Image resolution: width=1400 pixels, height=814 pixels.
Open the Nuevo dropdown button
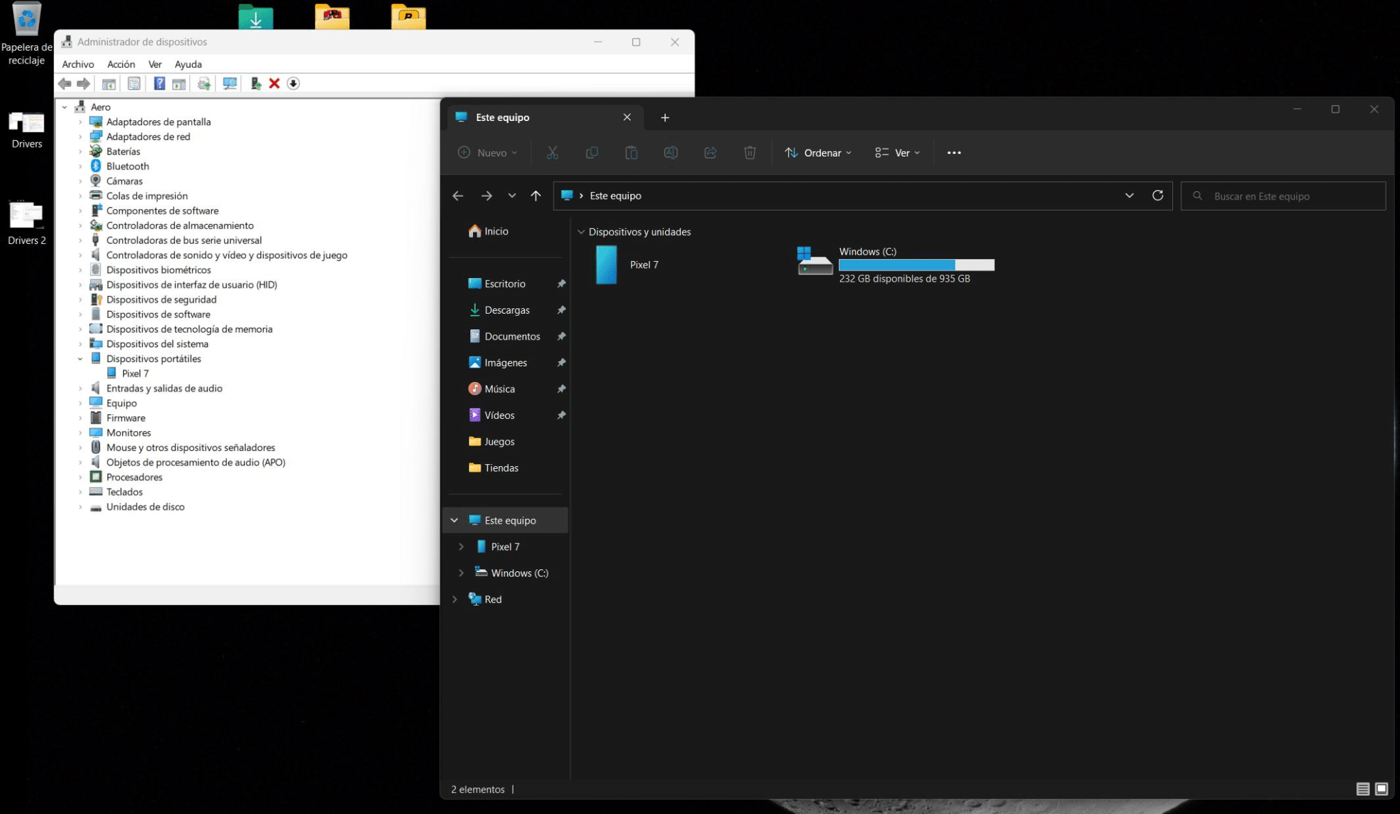487,152
